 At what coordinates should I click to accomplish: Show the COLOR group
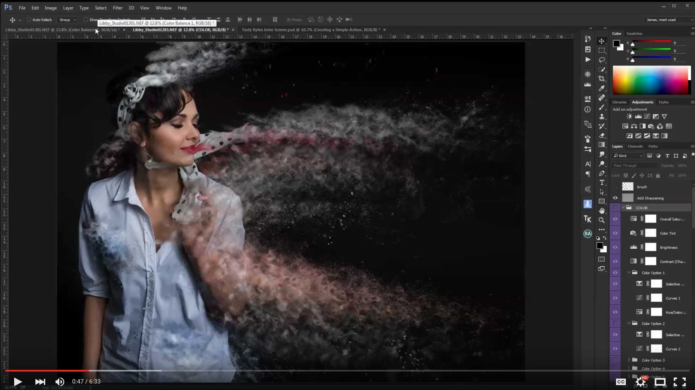point(615,208)
